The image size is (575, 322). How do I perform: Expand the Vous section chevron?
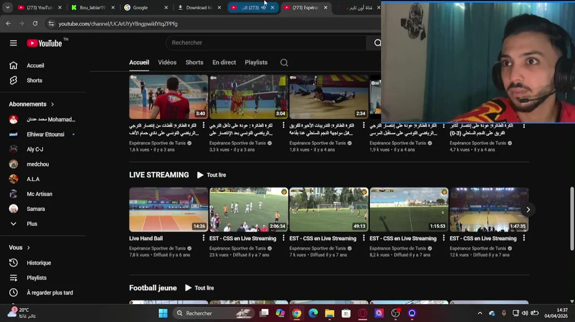coord(28,248)
